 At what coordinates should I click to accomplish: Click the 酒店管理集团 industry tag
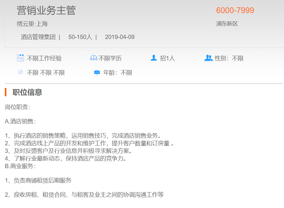coord(38,37)
